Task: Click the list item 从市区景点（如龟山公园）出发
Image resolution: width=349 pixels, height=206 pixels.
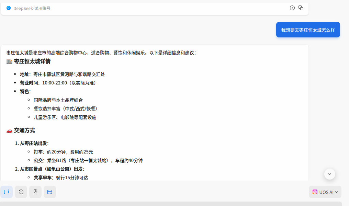Action: click(x=52, y=169)
